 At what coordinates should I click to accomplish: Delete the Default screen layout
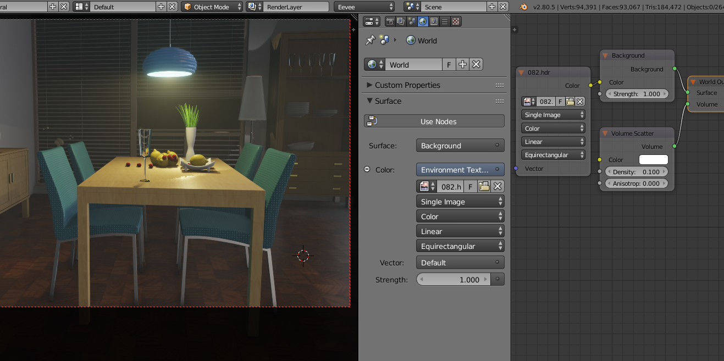[x=172, y=7]
